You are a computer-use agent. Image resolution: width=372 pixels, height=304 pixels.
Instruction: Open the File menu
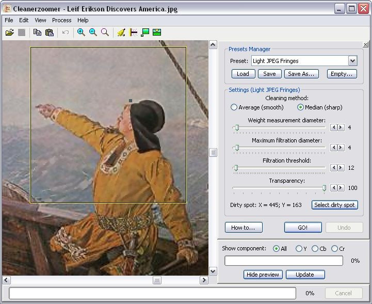[9, 20]
